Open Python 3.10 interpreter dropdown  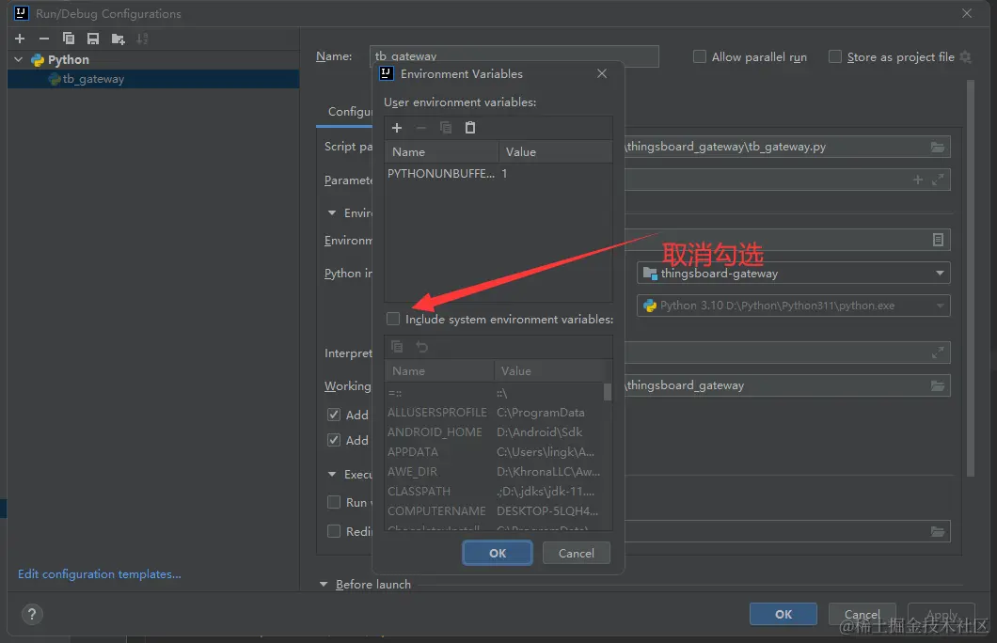click(x=794, y=306)
